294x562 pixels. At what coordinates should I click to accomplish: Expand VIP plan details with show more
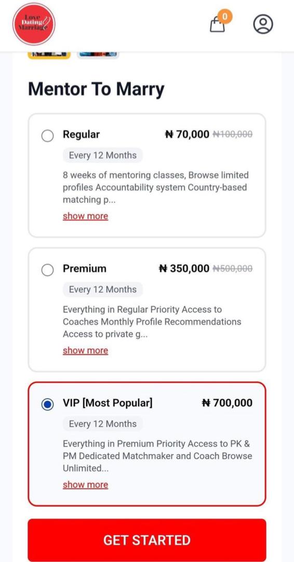[x=86, y=484]
